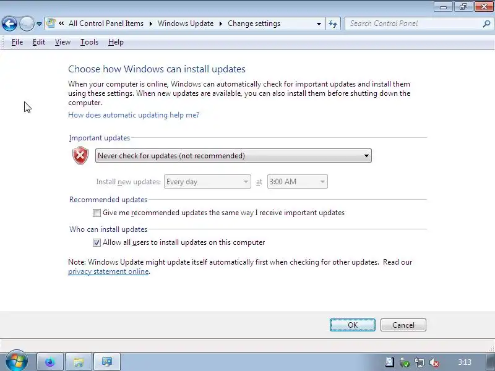The height and width of the screenshot is (371, 495).
Task: Click Safely Remove Hardware tray icon
Action: 405,362
